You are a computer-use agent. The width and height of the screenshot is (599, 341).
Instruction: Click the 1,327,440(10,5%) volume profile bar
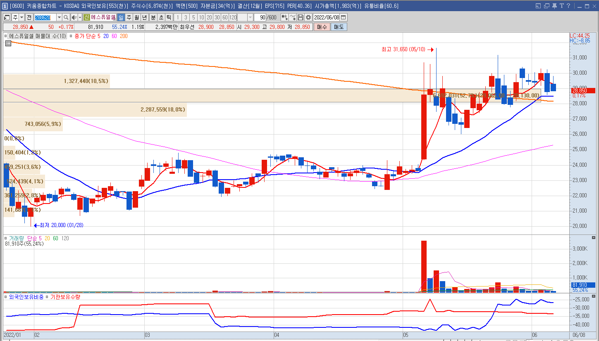click(57, 81)
